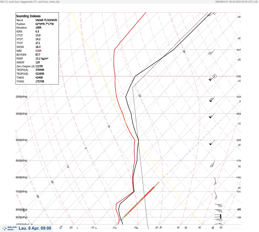Click the Hiti, daggarmark, vindur legend header
Image resolution: width=259 pixels, height=232 pixels.
click(x=30, y=2)
